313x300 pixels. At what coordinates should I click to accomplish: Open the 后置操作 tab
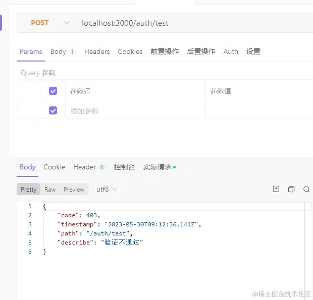(x=201, y=51)
